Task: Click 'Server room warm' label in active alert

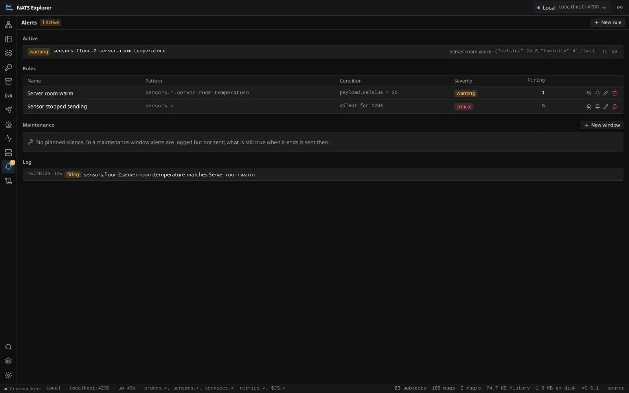Action: click(470, 52)
